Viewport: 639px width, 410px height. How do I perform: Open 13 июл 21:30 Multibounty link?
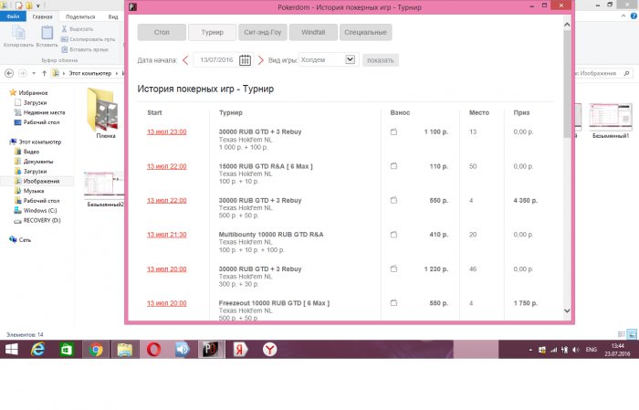pos(167,235)
